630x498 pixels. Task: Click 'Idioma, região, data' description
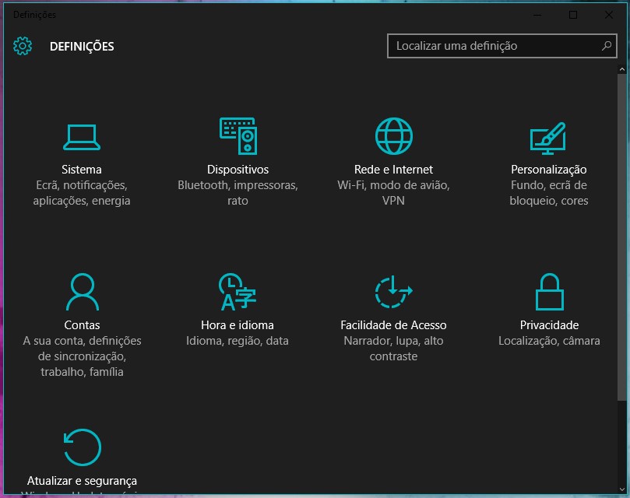click(238, 341)
